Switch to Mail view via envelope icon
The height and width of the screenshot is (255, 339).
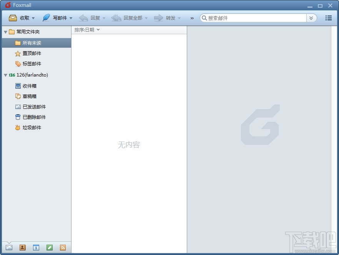pyautogui.click(x=8, y=247)
